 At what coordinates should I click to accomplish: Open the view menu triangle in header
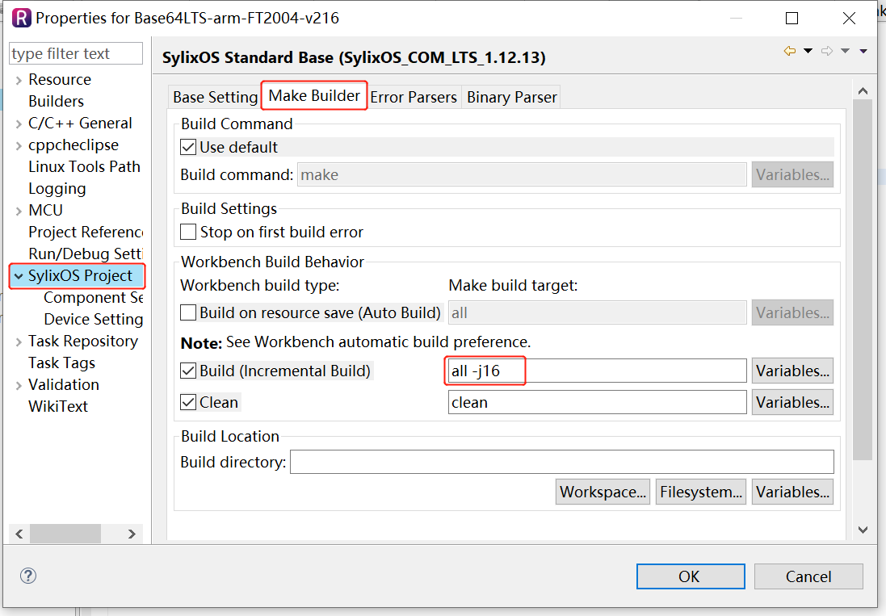pos(863,52)
